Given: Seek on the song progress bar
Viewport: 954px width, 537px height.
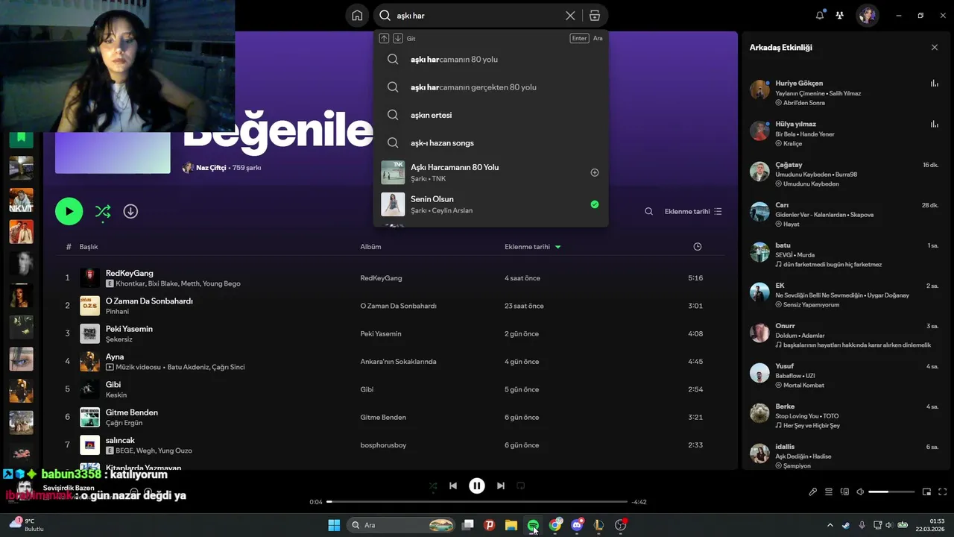Looking at the screenshot, I should click(477, 502).
